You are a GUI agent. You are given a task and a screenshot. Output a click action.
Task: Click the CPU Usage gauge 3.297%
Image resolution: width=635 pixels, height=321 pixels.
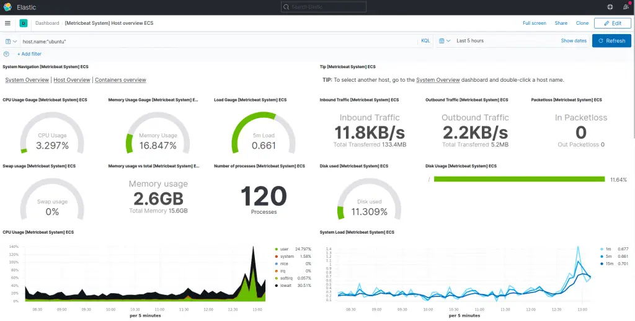[x=52, y=133]
